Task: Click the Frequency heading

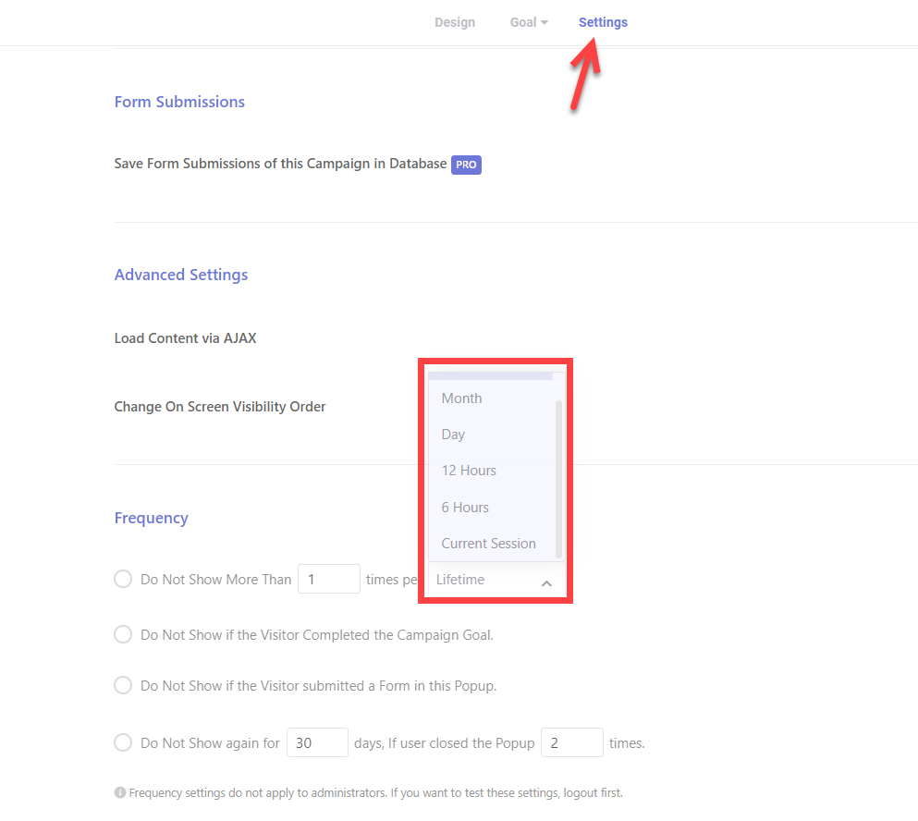Action: 151,519
